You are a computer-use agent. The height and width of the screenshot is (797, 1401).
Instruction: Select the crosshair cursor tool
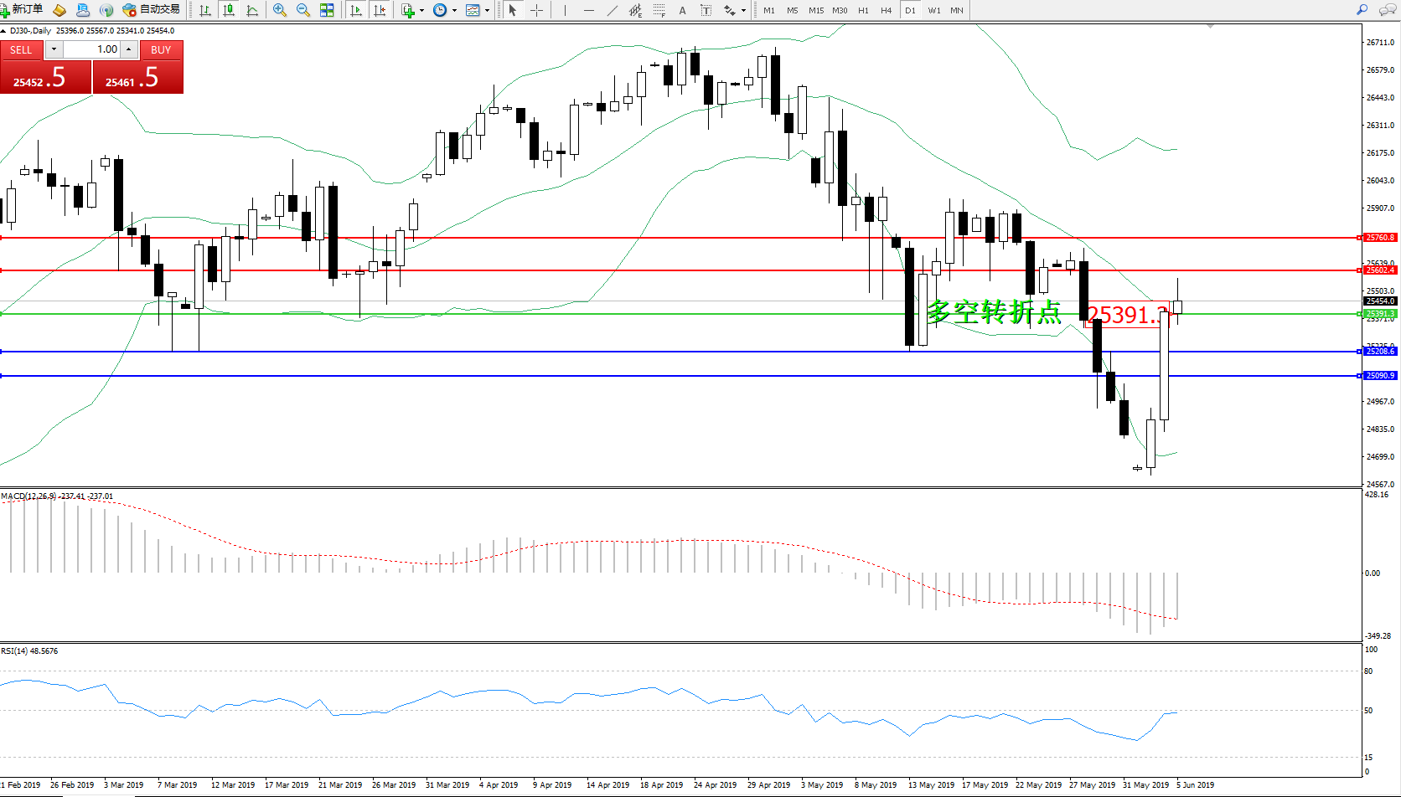point(536,10)
